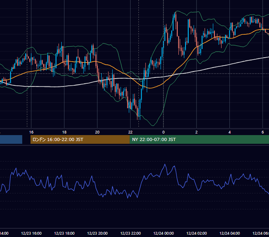This screenshot has height=237, width=269.
Task: Click the hour label 0 on chart axis
Action: 163,132
